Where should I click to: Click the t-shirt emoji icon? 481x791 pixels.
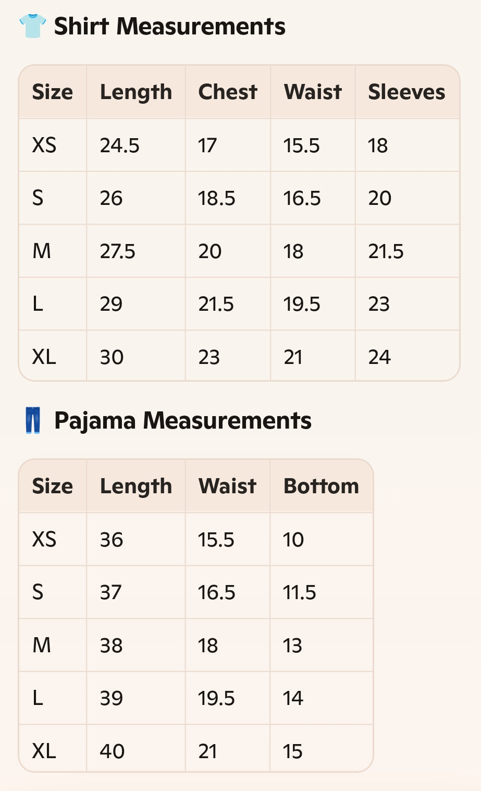[x=32, y=26]
